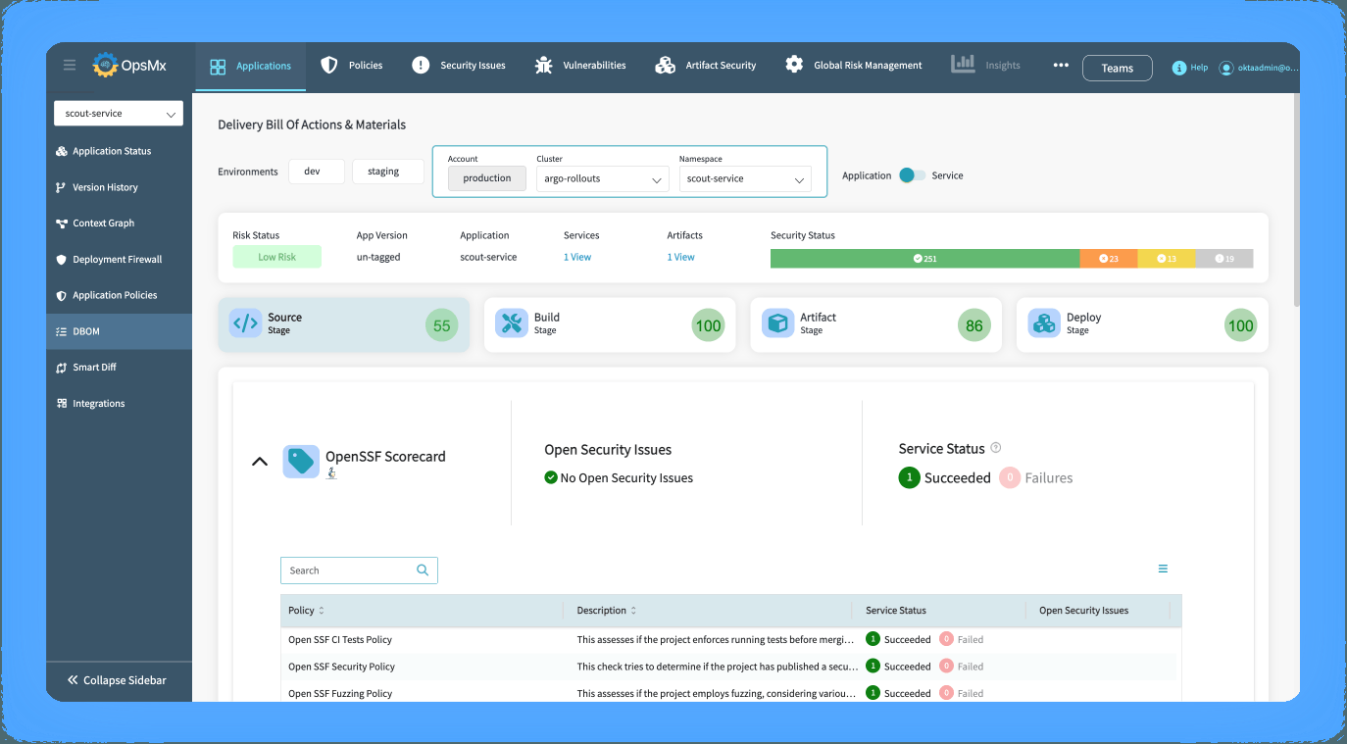Open the Global Risk Management tab

[x=854, y=66]
